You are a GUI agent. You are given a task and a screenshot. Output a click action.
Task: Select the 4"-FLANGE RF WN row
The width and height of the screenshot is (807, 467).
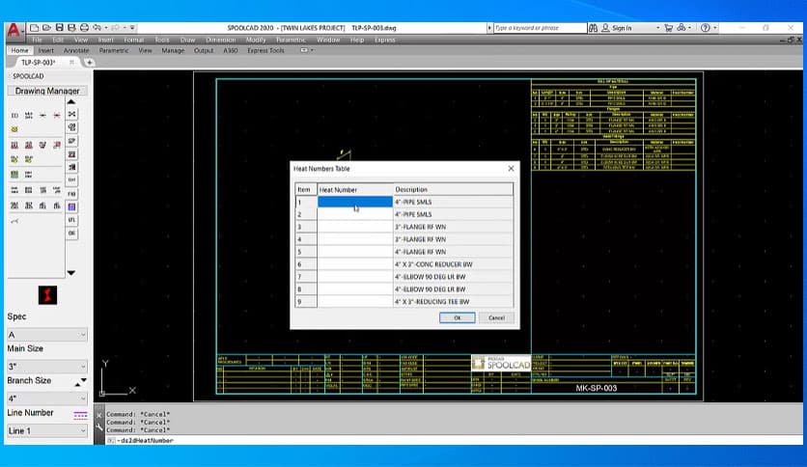(404, 252)
